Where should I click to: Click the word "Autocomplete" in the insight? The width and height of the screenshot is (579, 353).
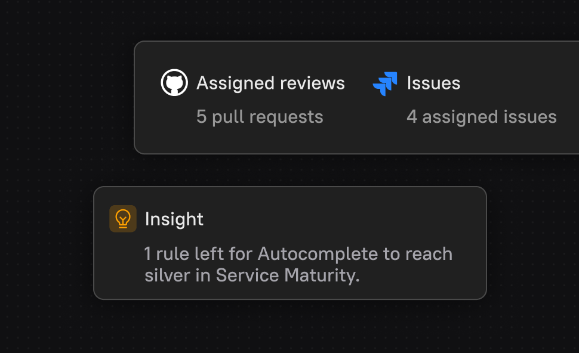[318, 254]
